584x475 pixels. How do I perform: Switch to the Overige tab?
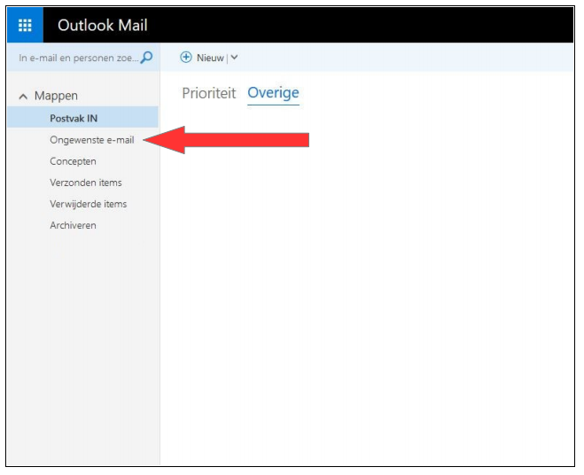[273, 93]
